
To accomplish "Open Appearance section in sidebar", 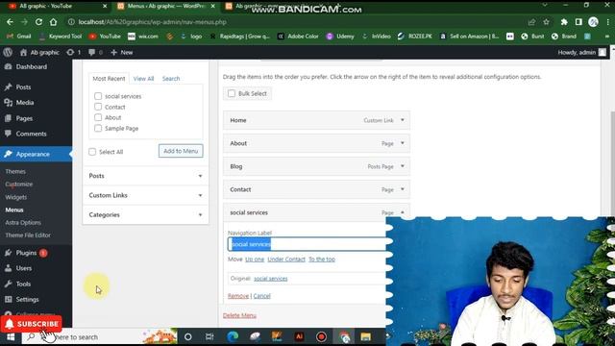I will (33, 154).
